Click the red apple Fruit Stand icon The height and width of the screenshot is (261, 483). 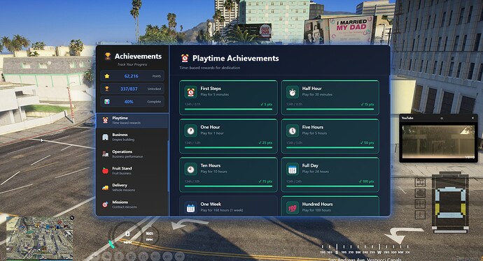pos(105,171)
